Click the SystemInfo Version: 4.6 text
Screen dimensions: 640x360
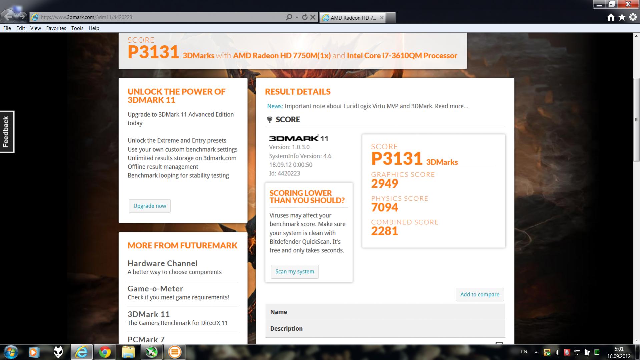(x=300, y=156)
